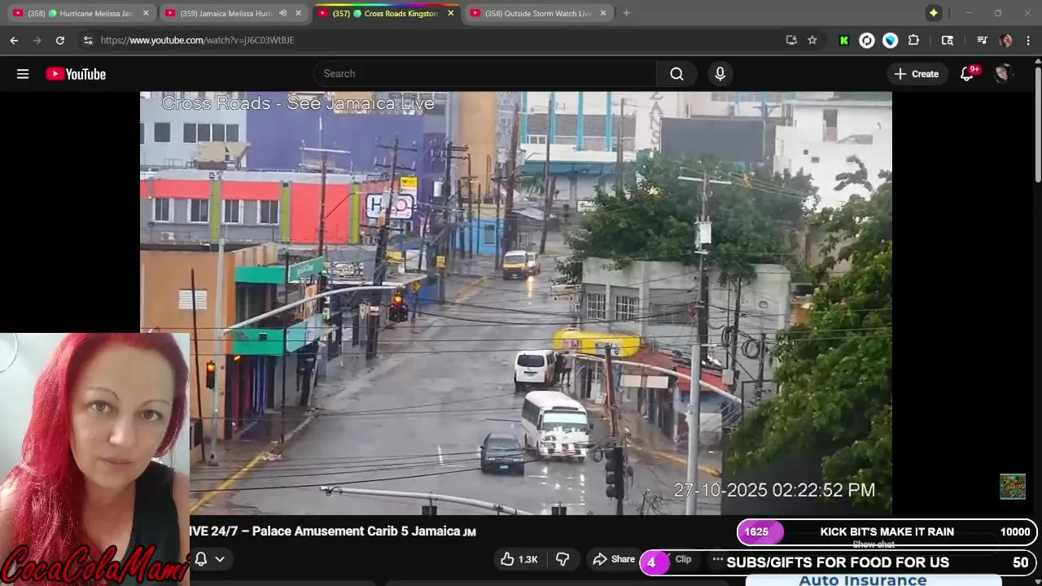Open a new browser tab

pyautogui.click(x=626, y=13)
